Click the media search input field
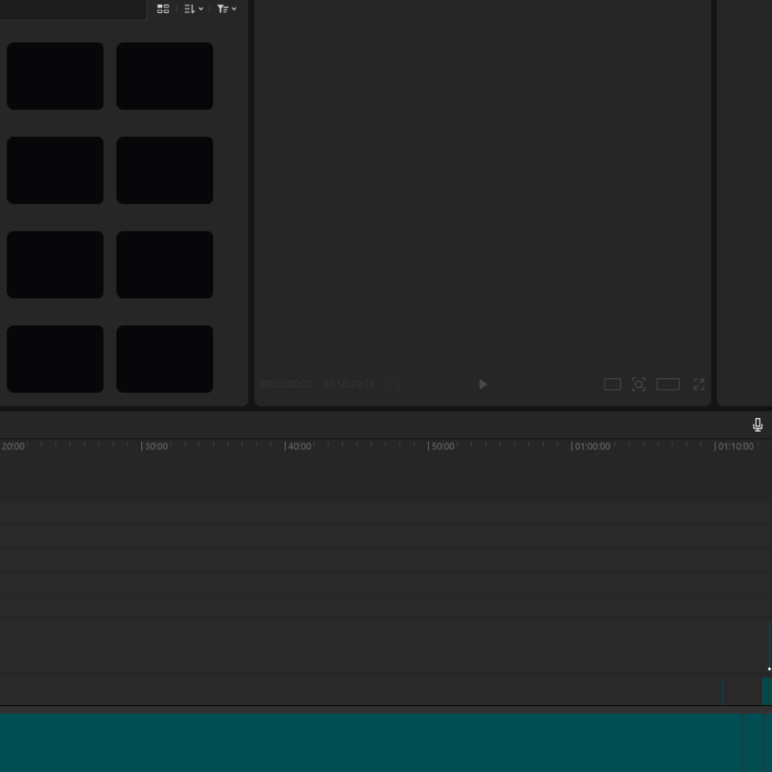The image size is (772, 772). [x=73, y=9]
